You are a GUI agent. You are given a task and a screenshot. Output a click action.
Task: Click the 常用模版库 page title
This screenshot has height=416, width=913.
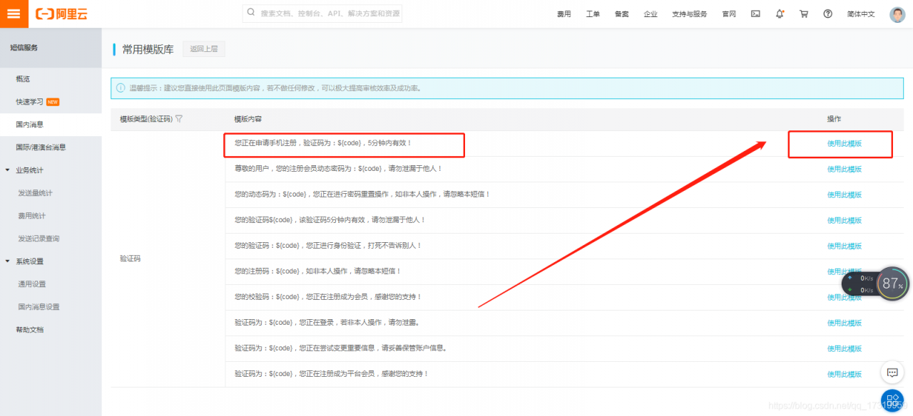pos(148,49)
